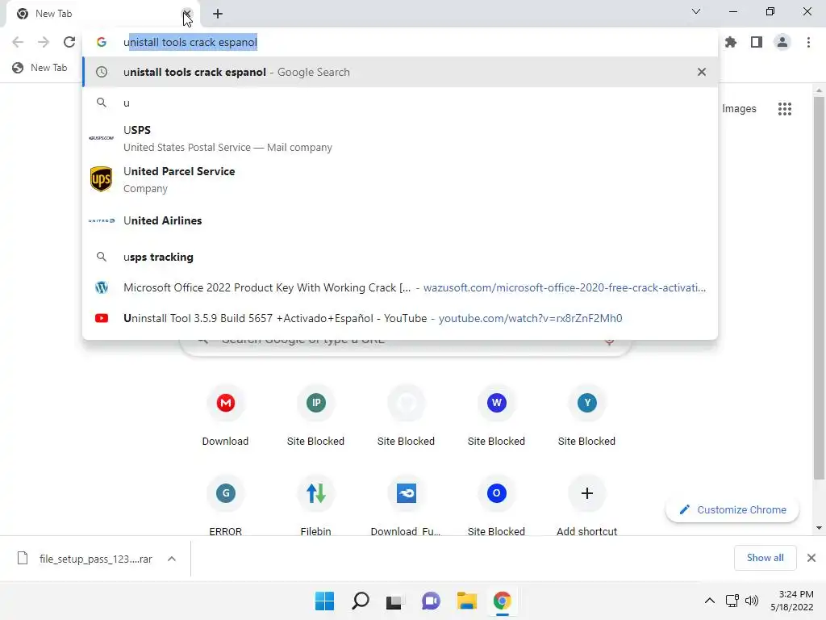The height and width of the screenshot is (620, 826).
Task: Choose the plain 'u' search suggestion
Action: coord(400,103)
